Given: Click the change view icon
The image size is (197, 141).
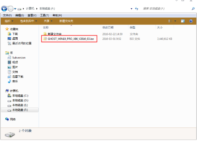Looking at the screenshot, I should tap(170, 21).
